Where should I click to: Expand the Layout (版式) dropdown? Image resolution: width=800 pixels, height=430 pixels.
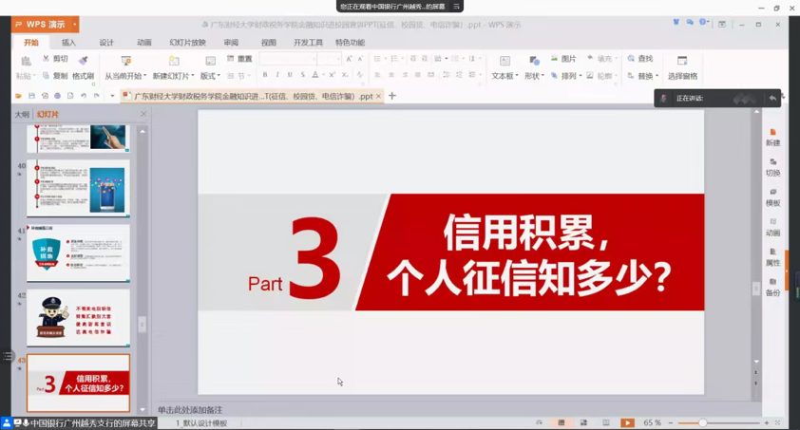pos(210,76)
